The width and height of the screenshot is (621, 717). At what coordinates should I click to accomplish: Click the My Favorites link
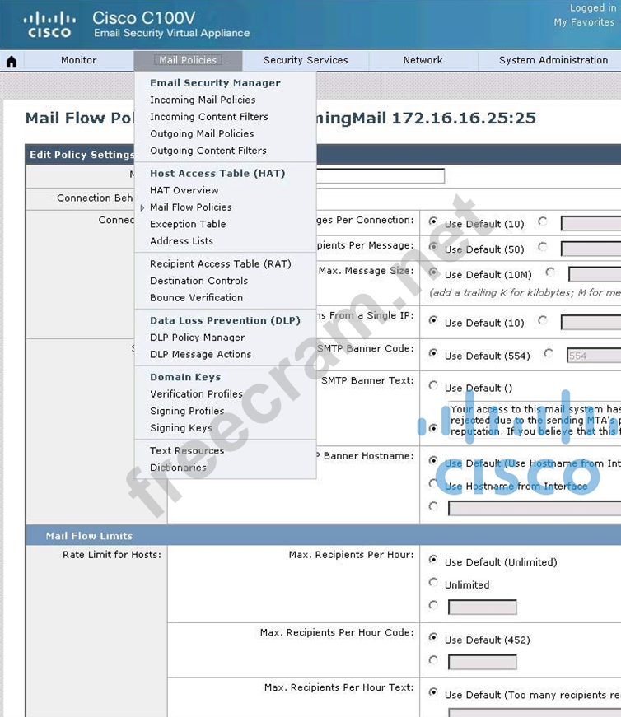click(582, 22)
